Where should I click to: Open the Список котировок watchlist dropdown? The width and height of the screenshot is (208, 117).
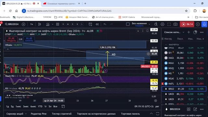tap(174, 32)
